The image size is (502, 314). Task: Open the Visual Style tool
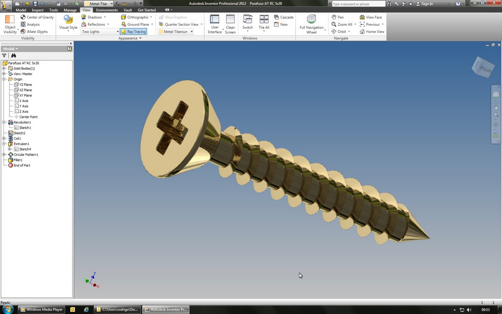tap(67, 22)
